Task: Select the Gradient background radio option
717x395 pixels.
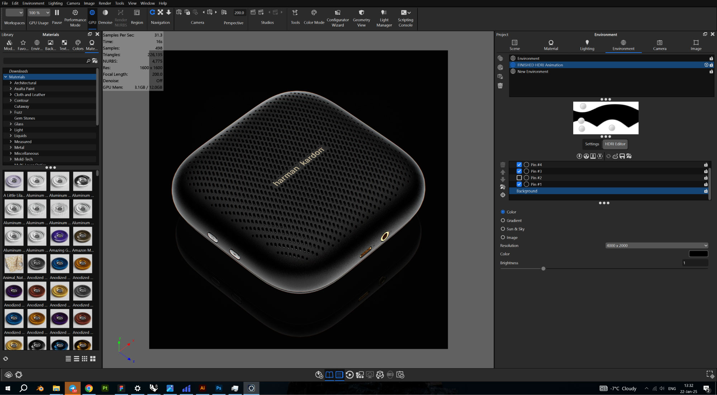Action: point(503,221)
